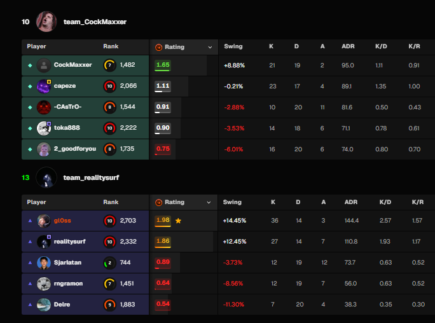Viewport: 435px width, 323px height.
Task: Click capeze ADR value 89.1
Action: [347, 86]
